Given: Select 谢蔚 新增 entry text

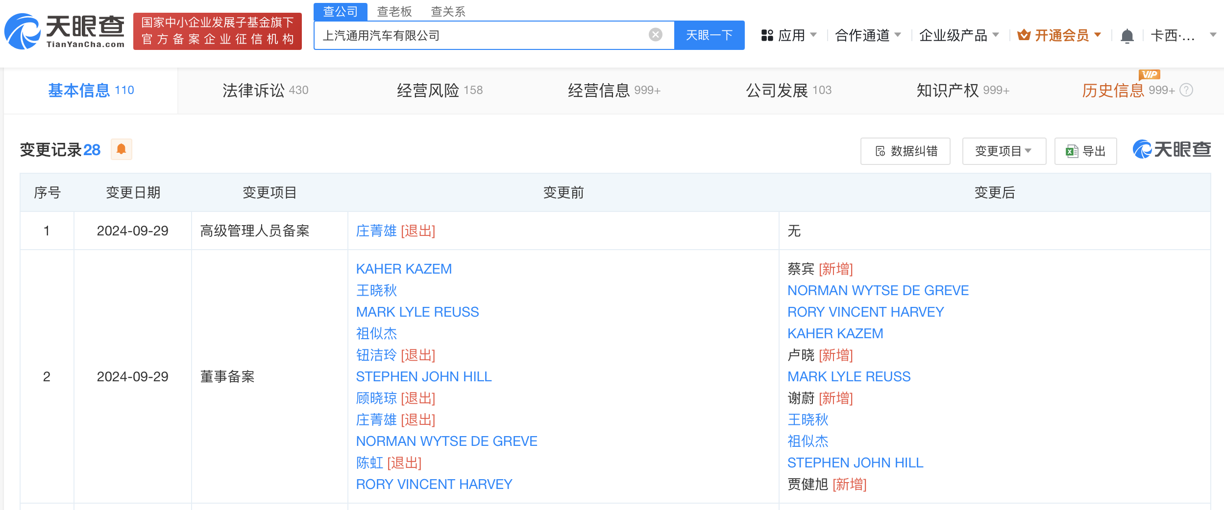Looking at the screenshot, I should [x=820, y=398].
